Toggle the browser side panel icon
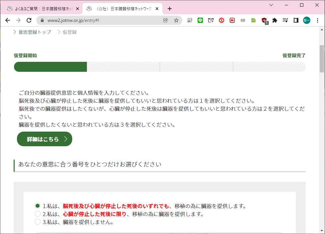The image size is (325, 234). (x=296, y=20)
